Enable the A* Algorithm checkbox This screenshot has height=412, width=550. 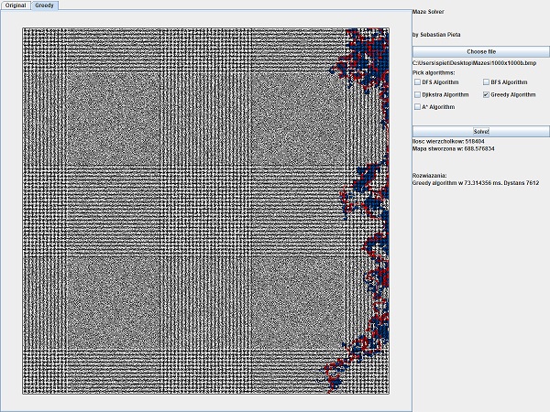418,107
